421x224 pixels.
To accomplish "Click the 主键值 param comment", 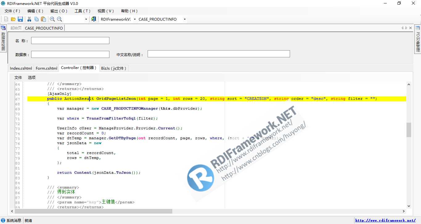I will tap(108, 202).
